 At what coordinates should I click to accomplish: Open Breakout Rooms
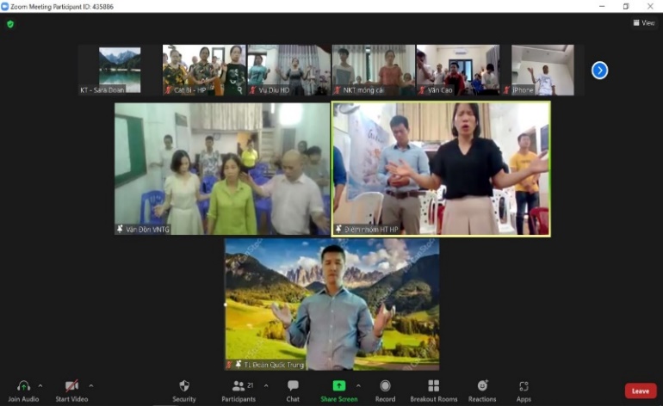pos(433,391)
